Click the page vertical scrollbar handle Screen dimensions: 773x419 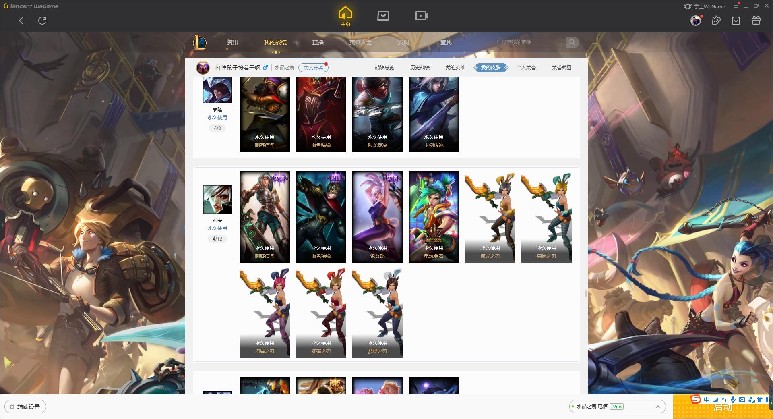pyautogui.click(x=585, y=294)
